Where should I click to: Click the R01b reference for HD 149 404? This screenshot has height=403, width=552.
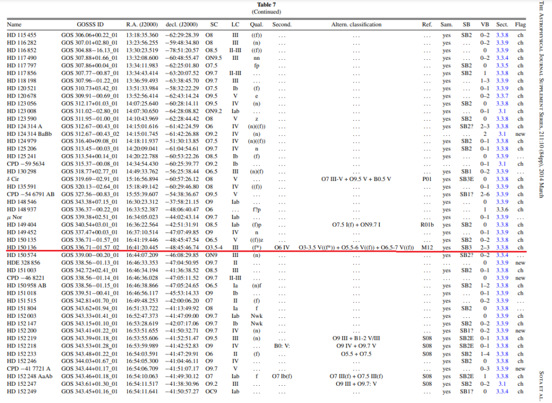(x=427, y=224)
